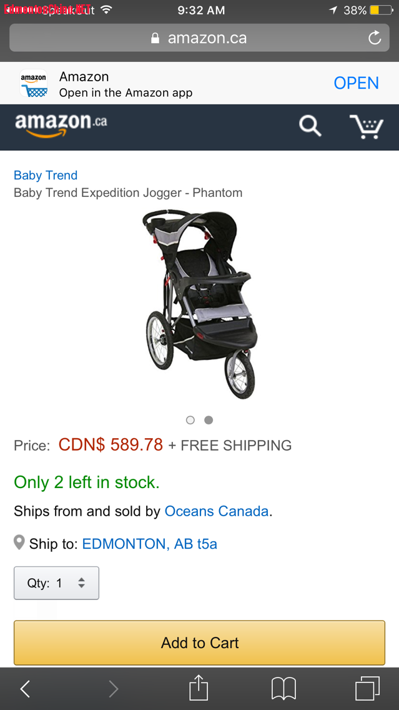Open the shopping cart icon
Viewport: 399px width, 710px height.
click(366, 126)
